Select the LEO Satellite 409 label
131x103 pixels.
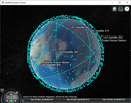(113, 38)
